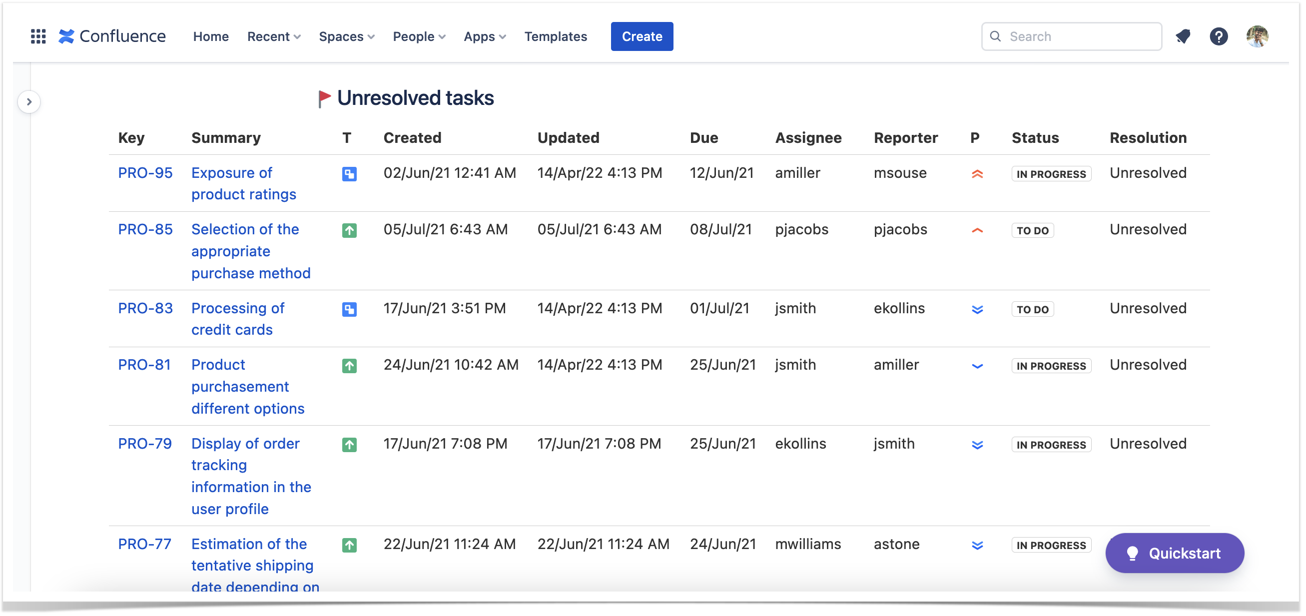1306x616 pixels.
Task: Click the lowest priority icon for PRO-83
Action: [x=977, y=309]
